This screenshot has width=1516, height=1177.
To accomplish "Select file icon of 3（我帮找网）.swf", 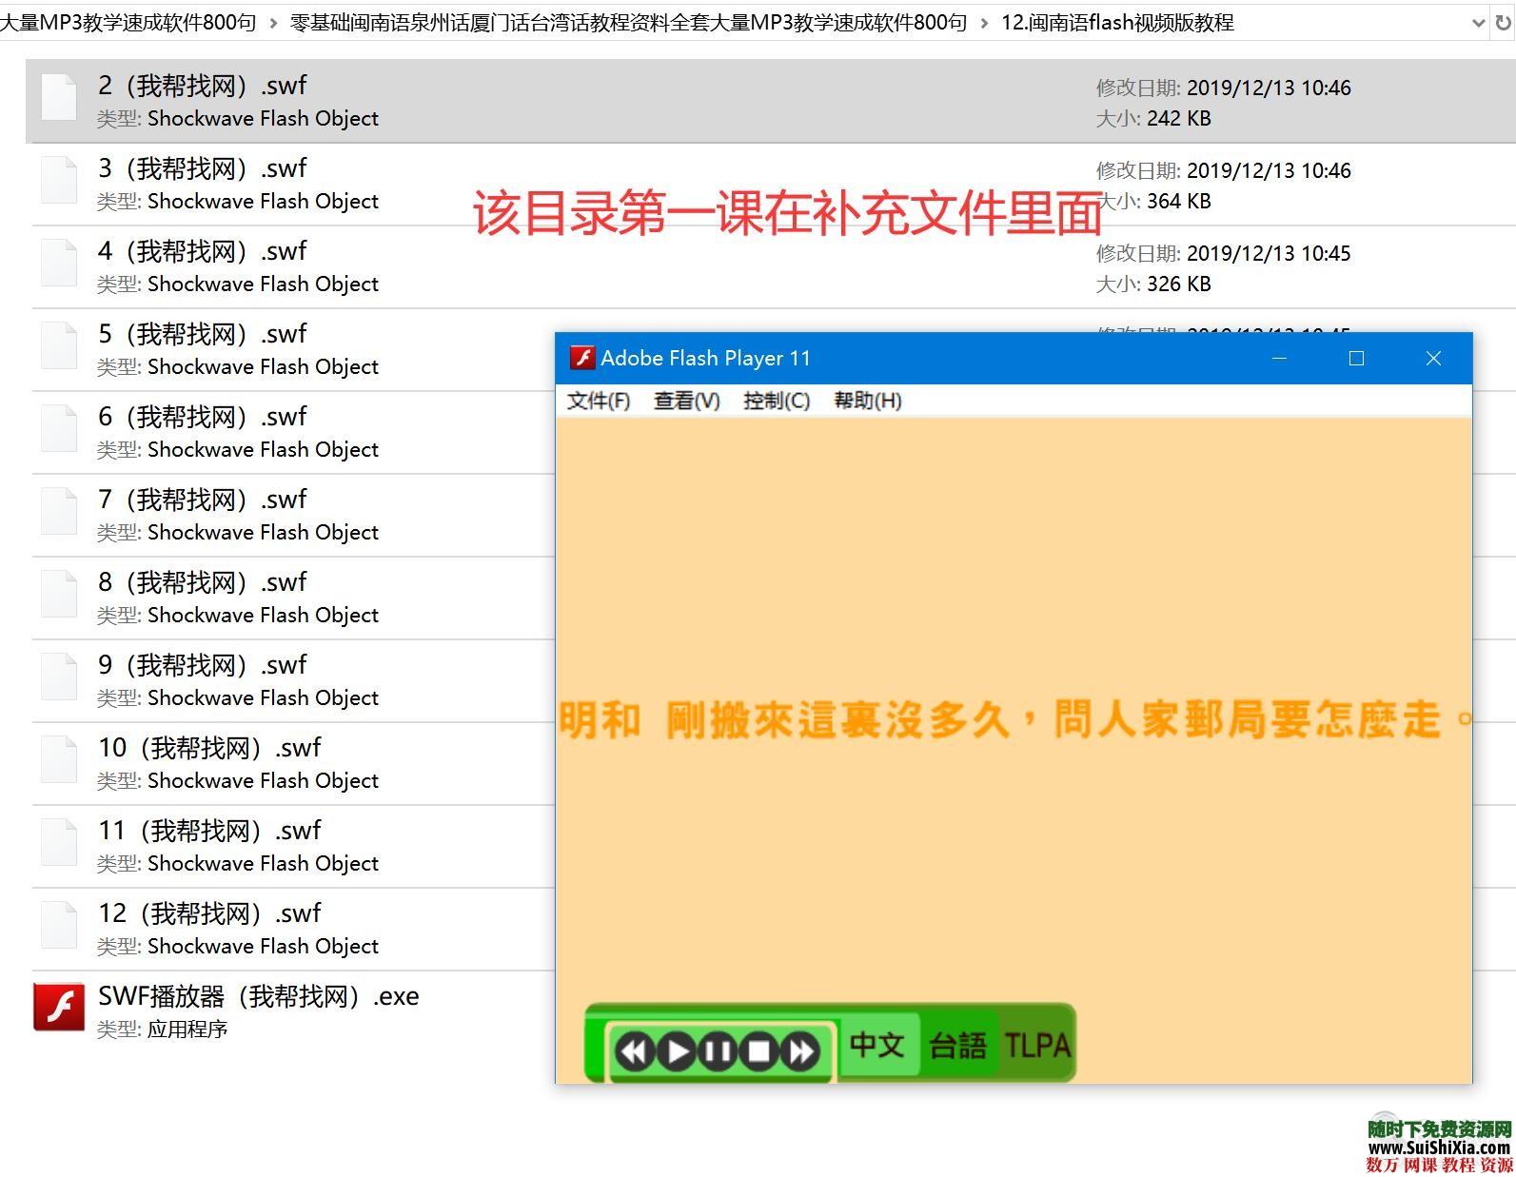I will click(x=59, y=180).
